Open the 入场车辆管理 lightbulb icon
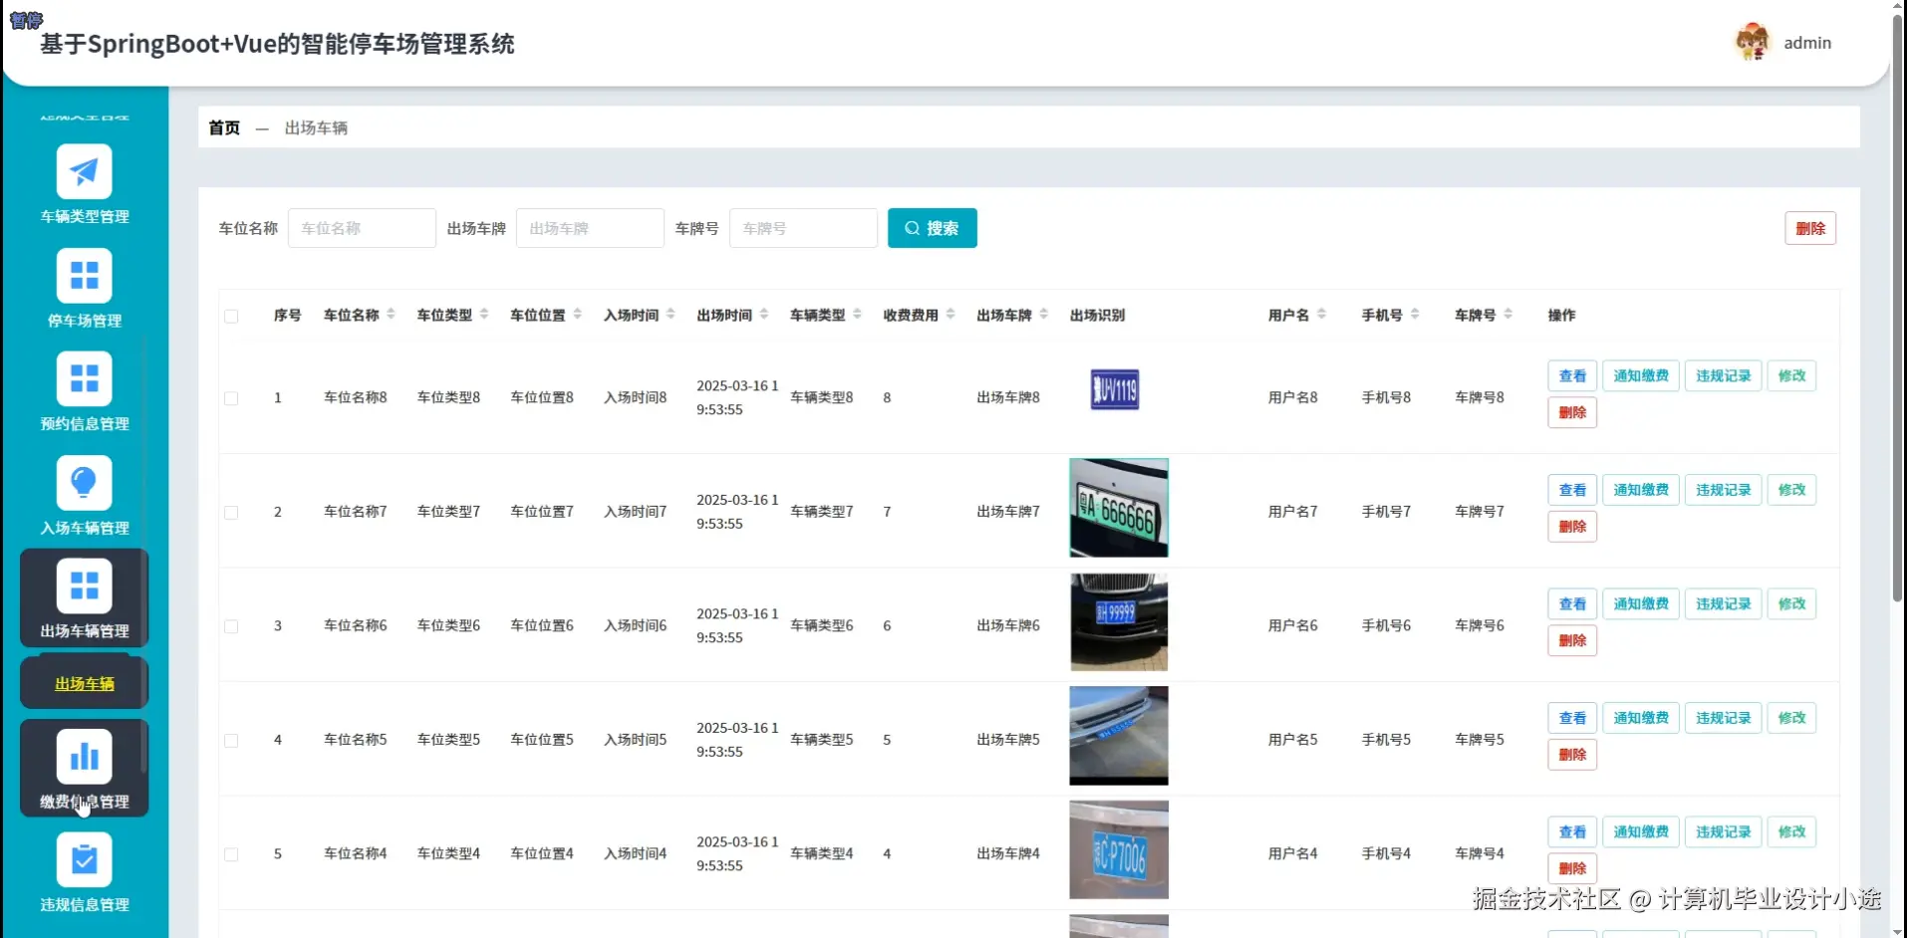Image resolution: width=1907 pixels, height=938 pixels. click(84, 483)
